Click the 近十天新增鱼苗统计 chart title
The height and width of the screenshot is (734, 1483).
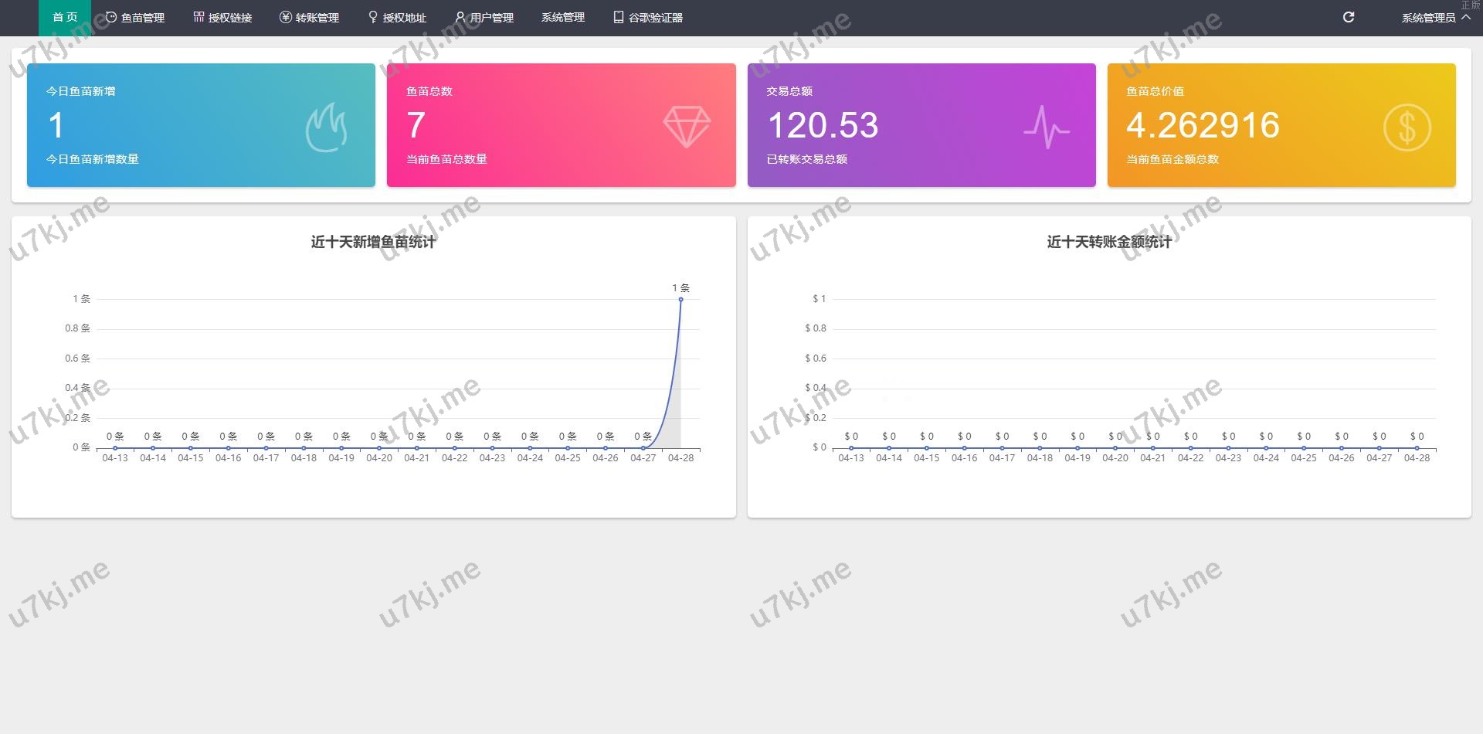[373, 242]
